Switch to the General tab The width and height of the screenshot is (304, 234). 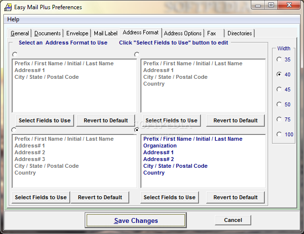19,33
